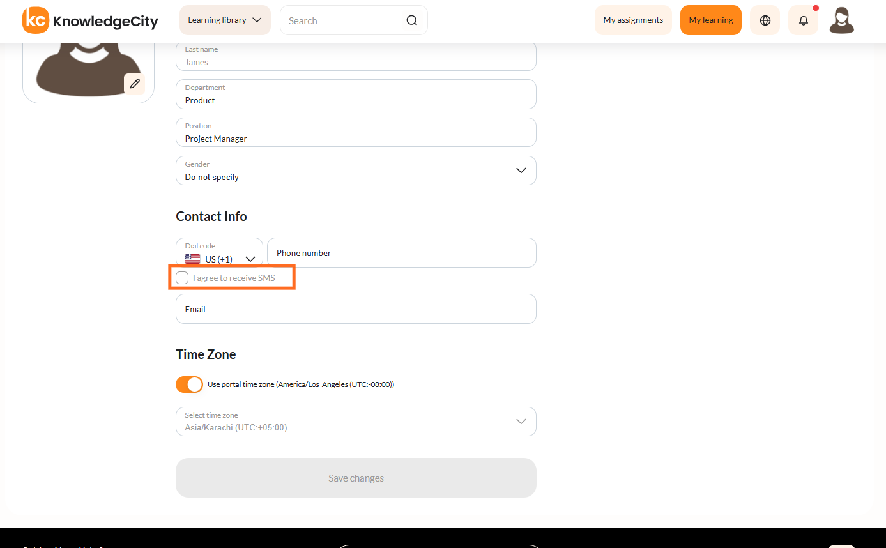
Task: Open the user avatar menu
Action: click(x=842, y=20)
